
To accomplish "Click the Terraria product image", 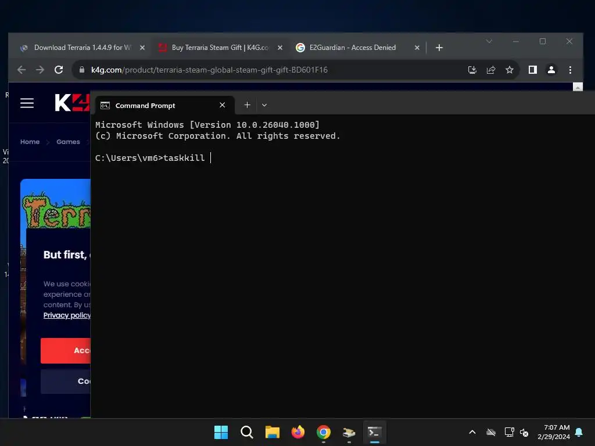I will [55, 205].
